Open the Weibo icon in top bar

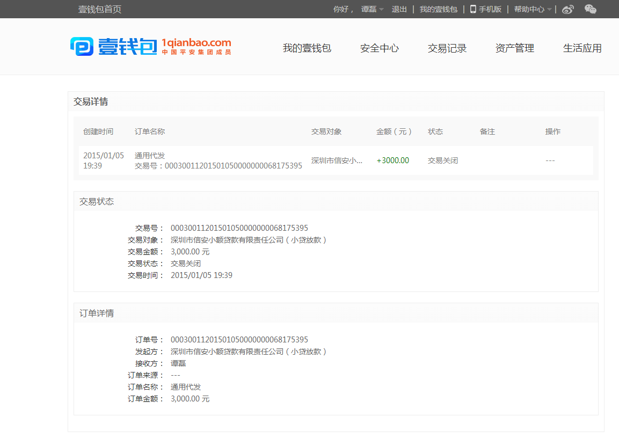click(x=567, y=9)
